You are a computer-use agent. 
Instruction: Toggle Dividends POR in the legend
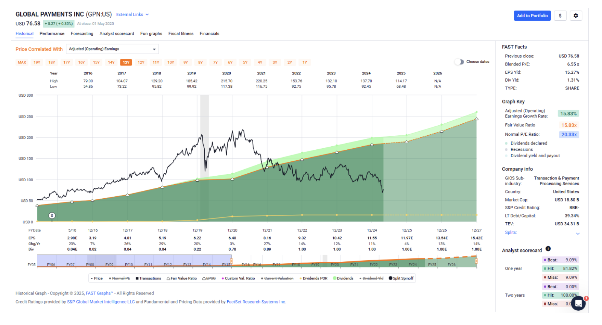tap(313, 278)
